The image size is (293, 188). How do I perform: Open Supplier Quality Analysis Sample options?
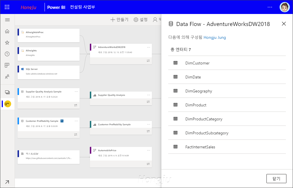pos(76,92)
